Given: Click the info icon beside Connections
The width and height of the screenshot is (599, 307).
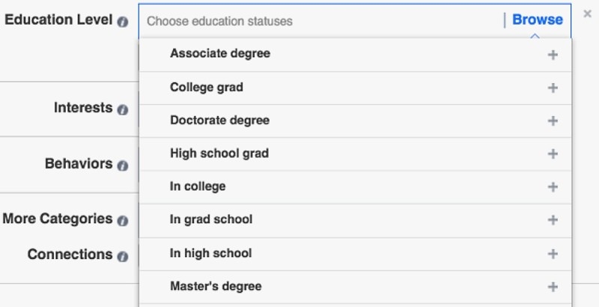Looking at the screenshot, I should click(x=123, y=256).
